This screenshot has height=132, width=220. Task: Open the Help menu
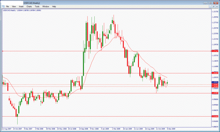[54, 7]
